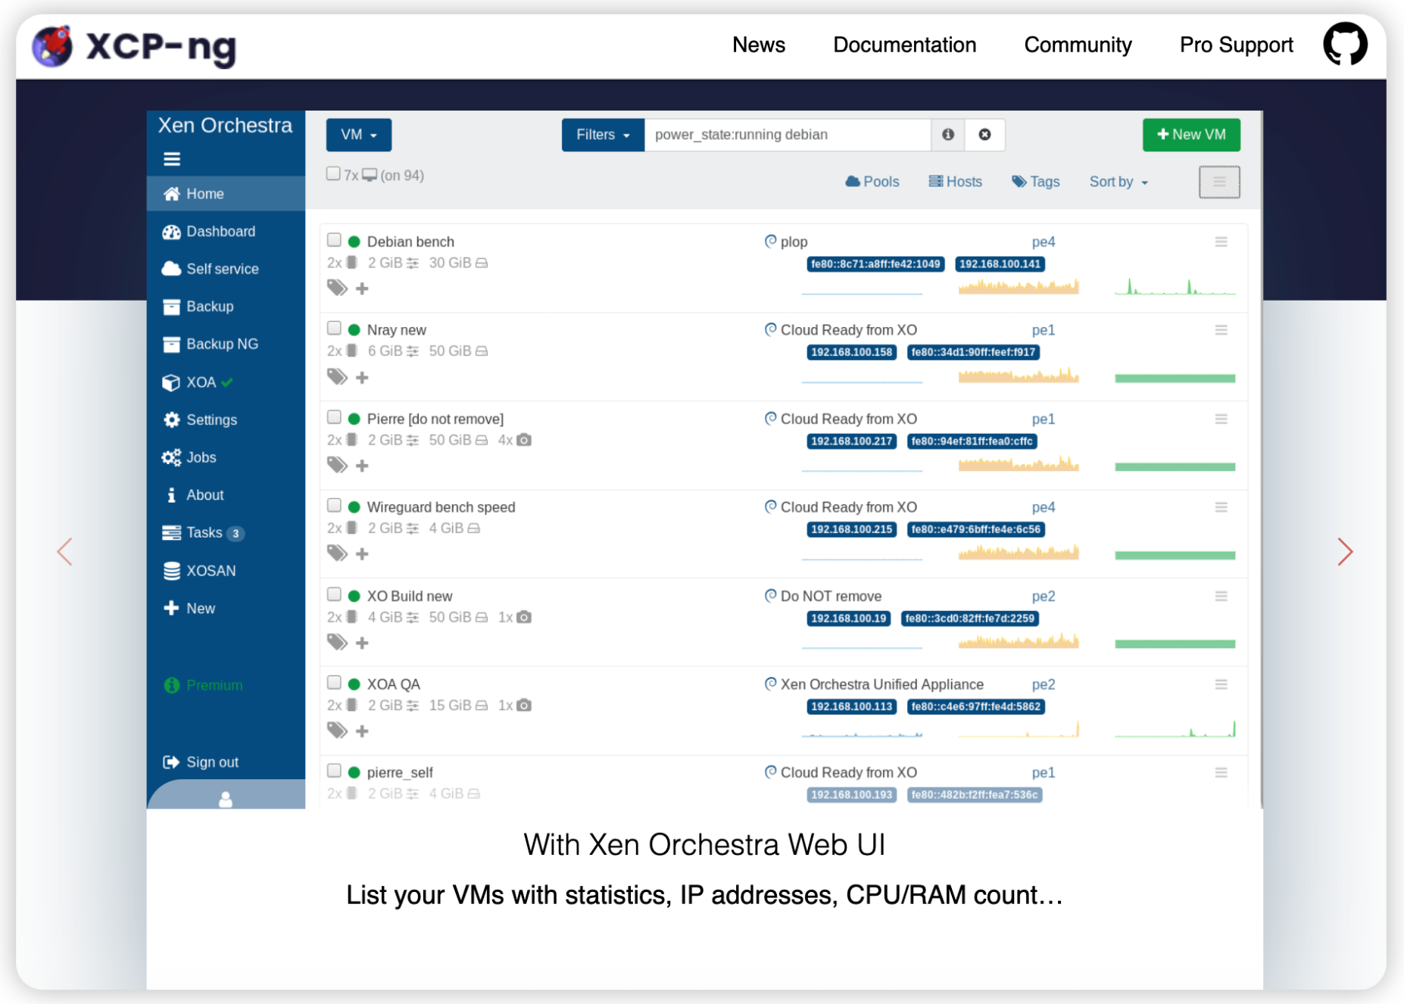Open the XOSAN sidebar item
1404x1004 pixels.
[x=226, y=570]
